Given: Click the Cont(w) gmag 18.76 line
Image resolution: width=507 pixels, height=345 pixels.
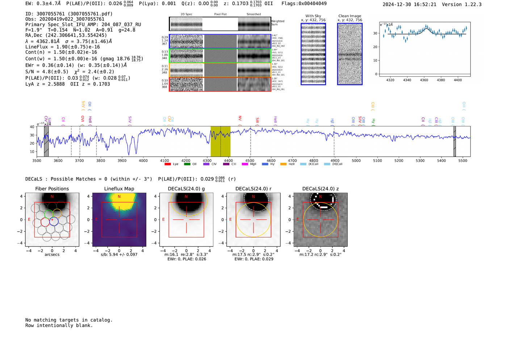Looking at the screenshot, I should 84,59.
